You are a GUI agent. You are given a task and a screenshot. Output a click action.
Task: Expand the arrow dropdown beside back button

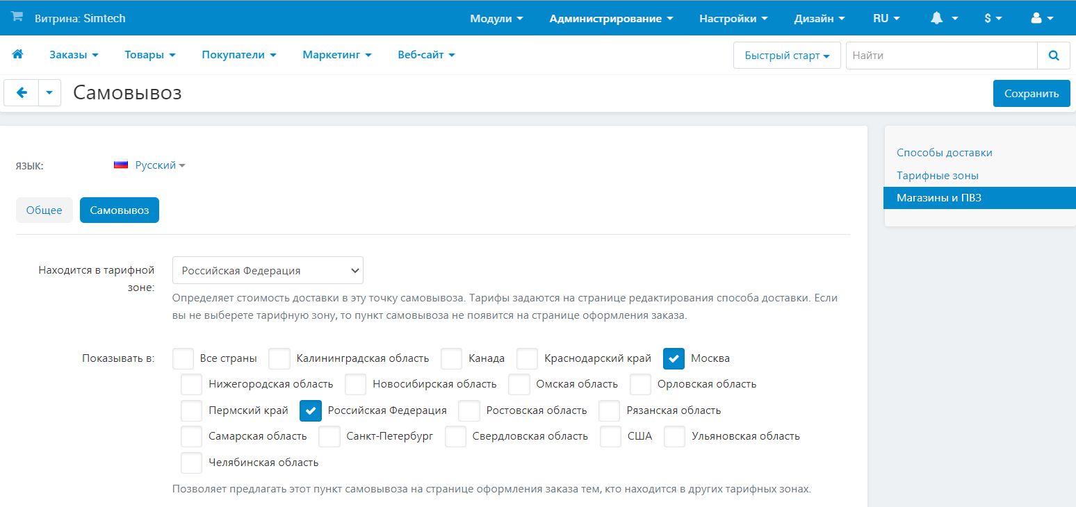pyautogui.click(x=49, y=93)
